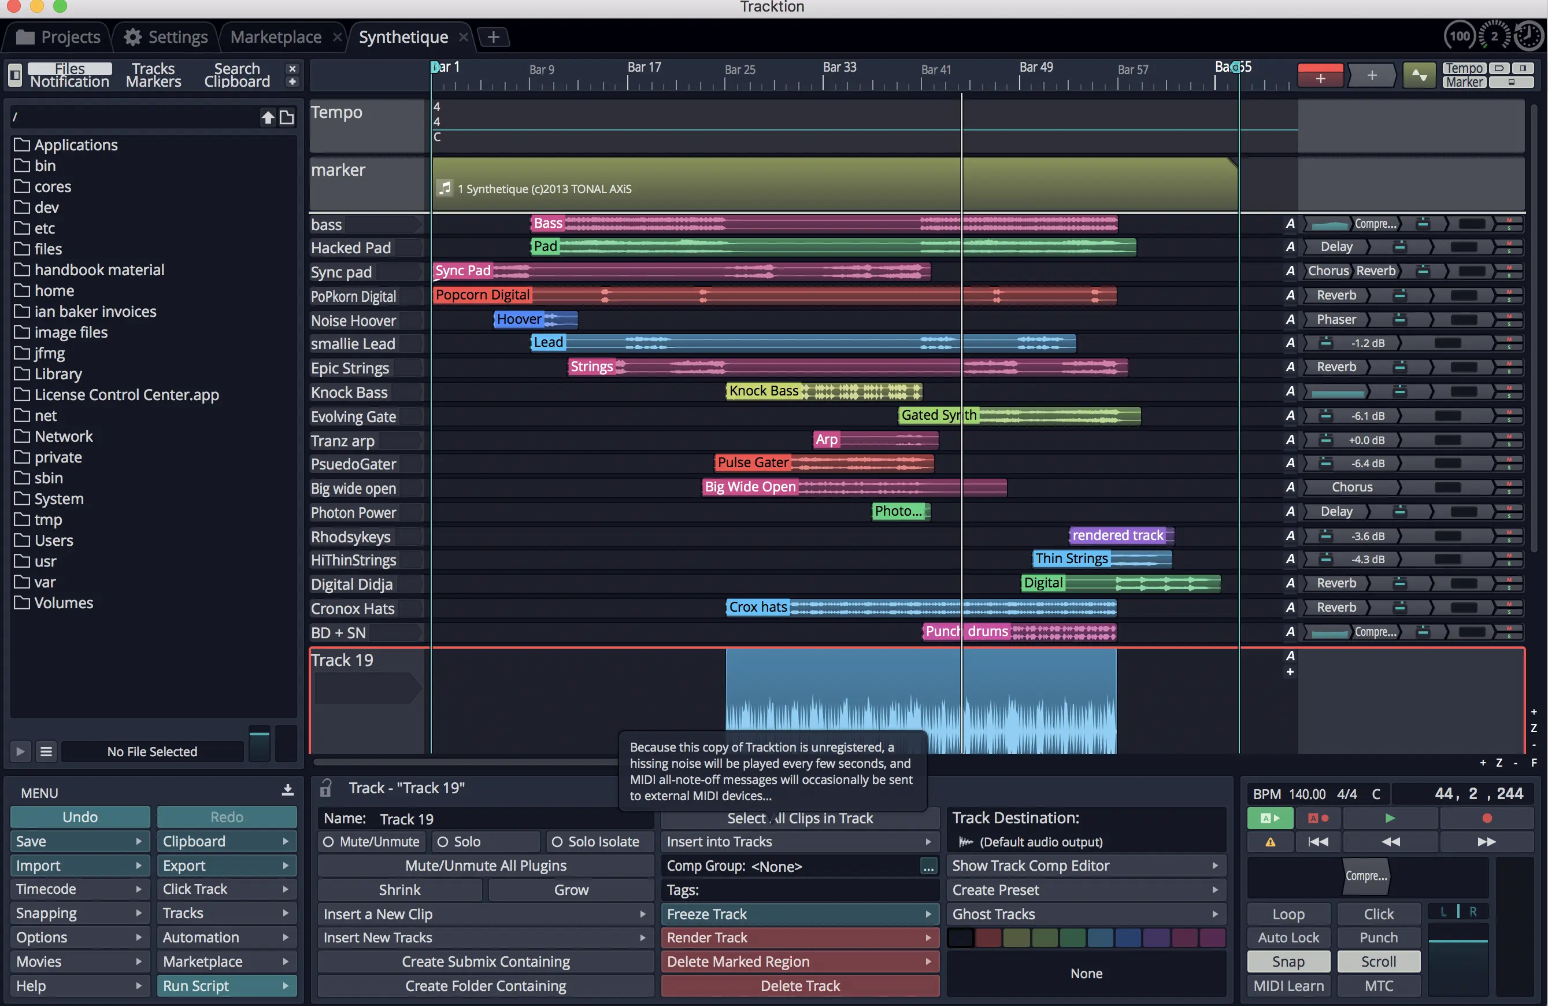Click the yellow warning triangle icon
The image size is (1548, 1006).
pyautogui.click(x=1269, y=842)
